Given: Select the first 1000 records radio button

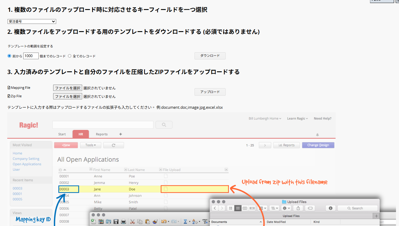Looking at the screenshot, I should (9, 56).
